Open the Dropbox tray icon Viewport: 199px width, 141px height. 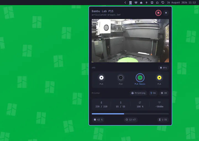pyautogui.click(x=136, y=2)
